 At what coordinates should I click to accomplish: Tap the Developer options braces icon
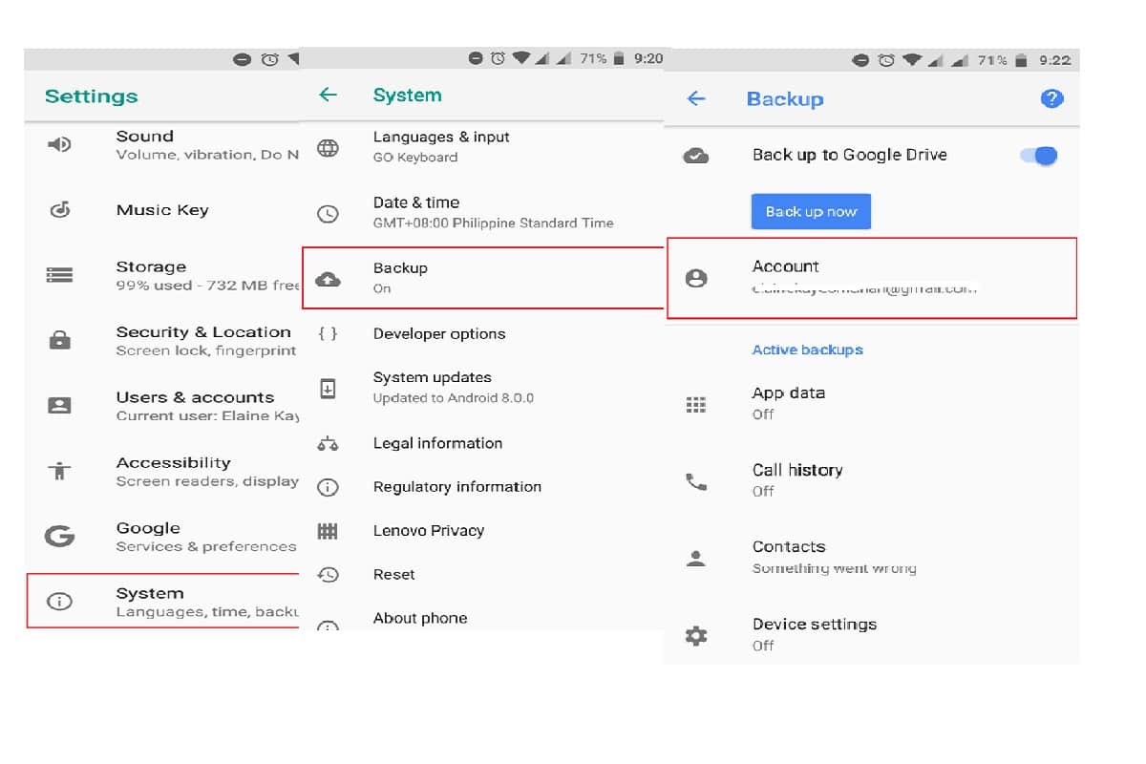328,334
